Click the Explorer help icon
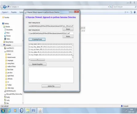The image size is (137, 114). click(x=135, y=12)
